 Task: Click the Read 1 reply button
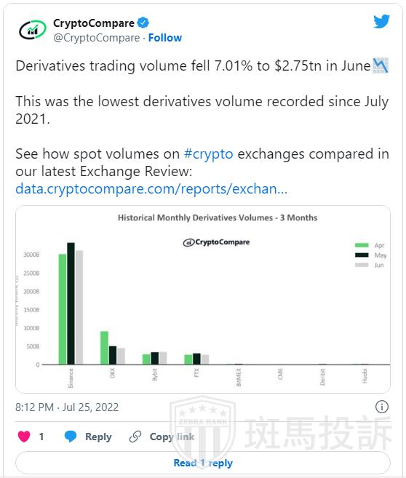203,463
